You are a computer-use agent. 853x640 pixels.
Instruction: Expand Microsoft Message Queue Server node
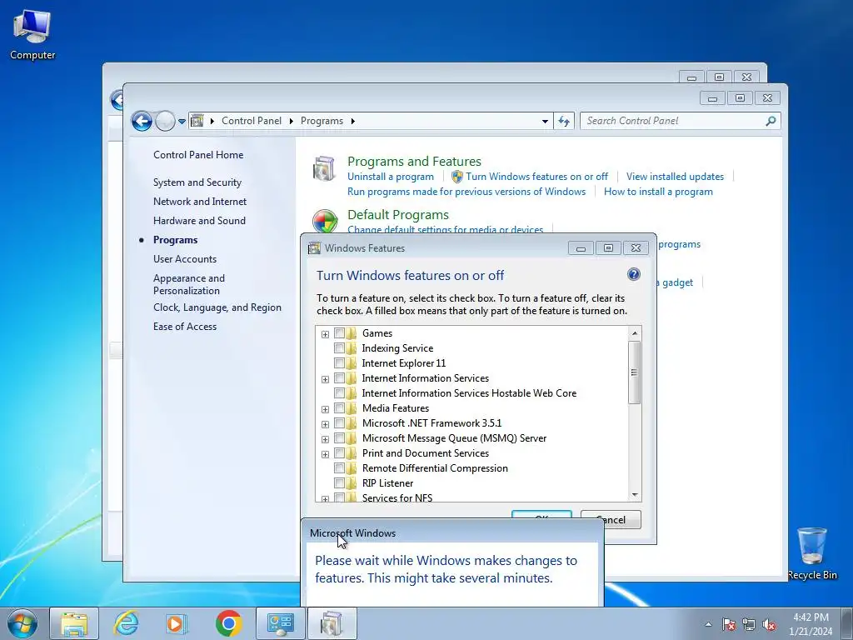click(x=325, y=438)
